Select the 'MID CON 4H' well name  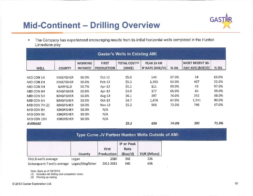[x=36, y=91]
